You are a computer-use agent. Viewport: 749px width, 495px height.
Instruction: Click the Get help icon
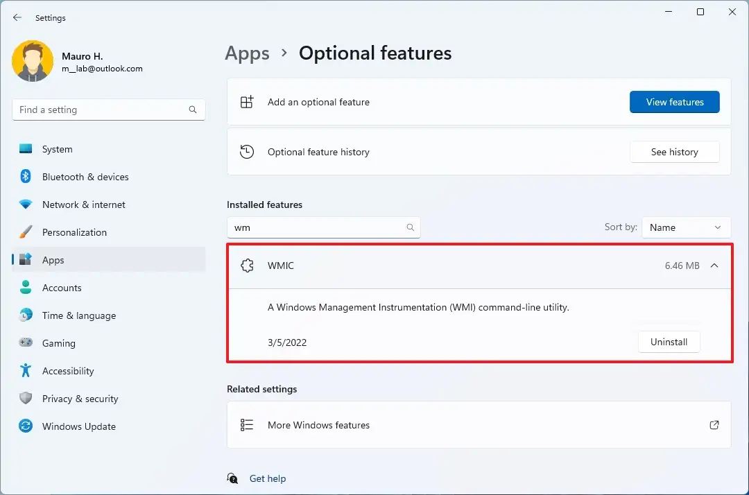tap(233, 478)
